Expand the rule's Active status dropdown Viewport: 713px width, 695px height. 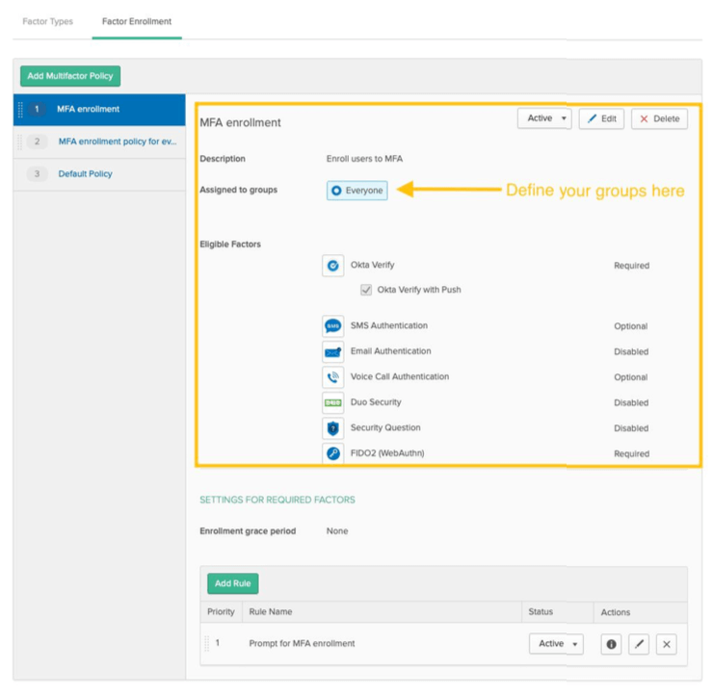point(556,644)
